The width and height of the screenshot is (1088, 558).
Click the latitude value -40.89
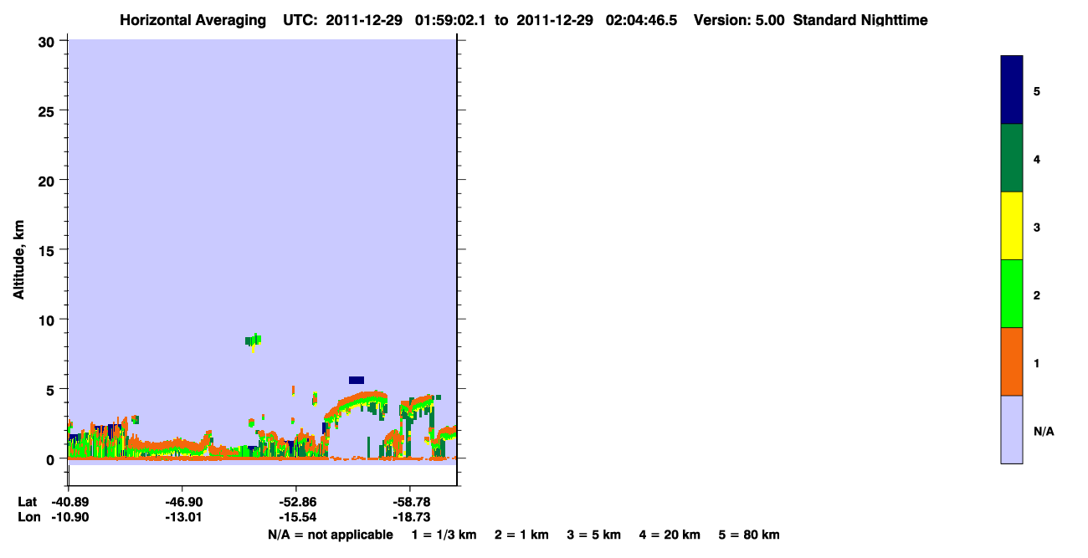click(69, 502)
